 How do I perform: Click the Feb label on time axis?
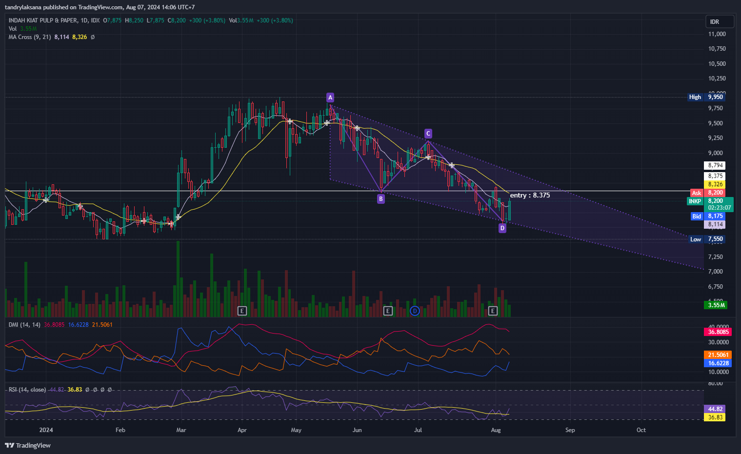click(x=120, y=430)
